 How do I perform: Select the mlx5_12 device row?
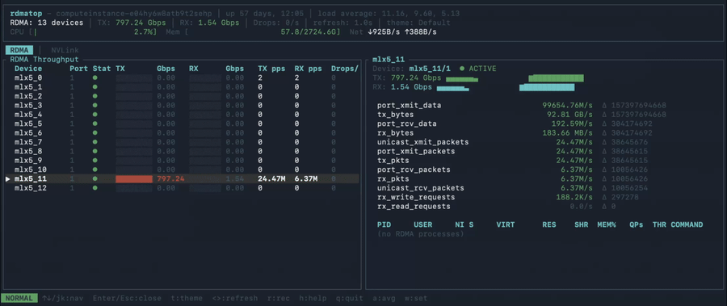[183, 188]
